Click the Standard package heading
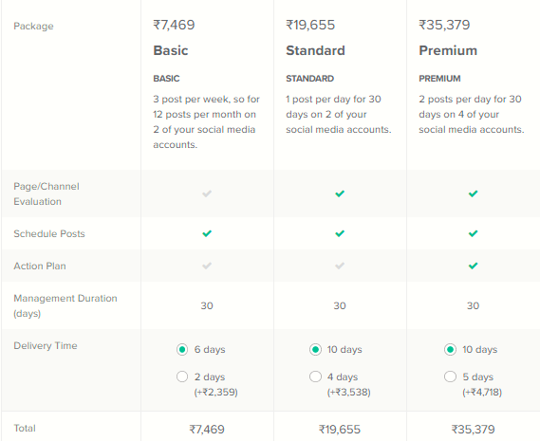The image size is (540, 441). click(315, 50)
